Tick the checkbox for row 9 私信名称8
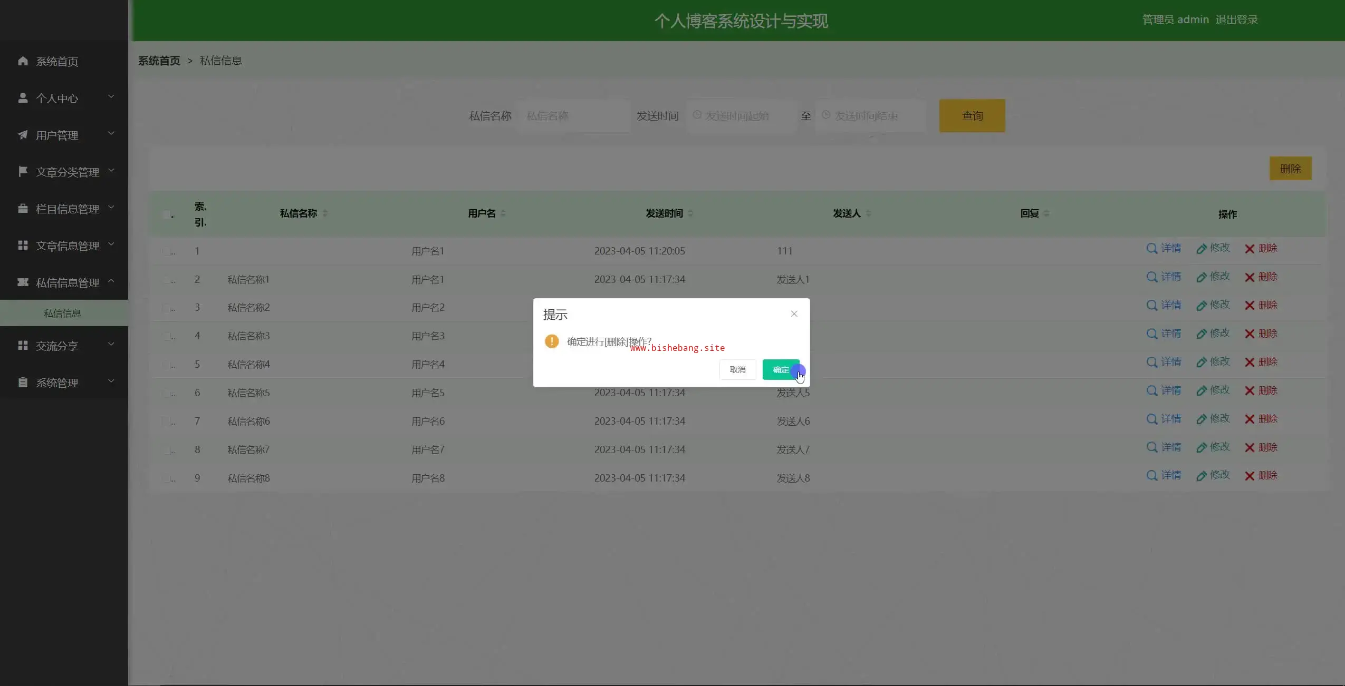This screenshot has width=1345, height=686. 167,478
